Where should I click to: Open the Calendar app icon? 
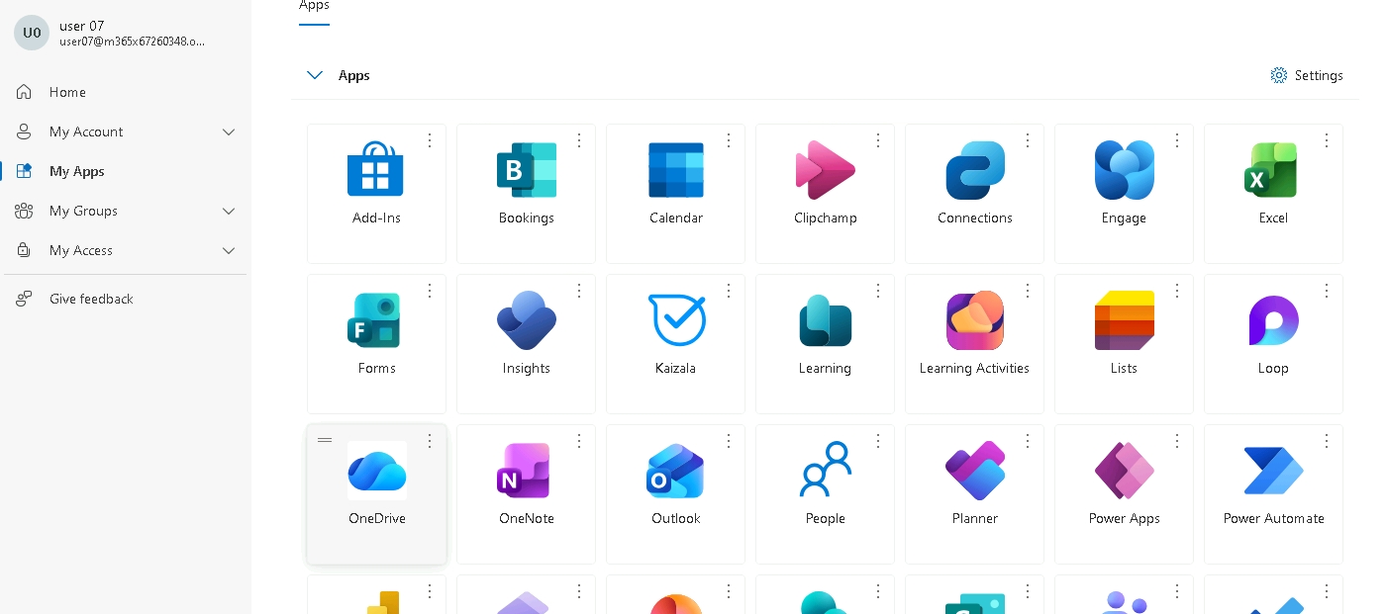click(676, 170)
